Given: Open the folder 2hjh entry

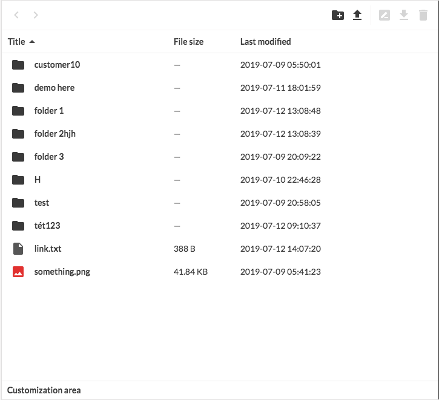Looking at the screenshot, I should click(55, 134).
